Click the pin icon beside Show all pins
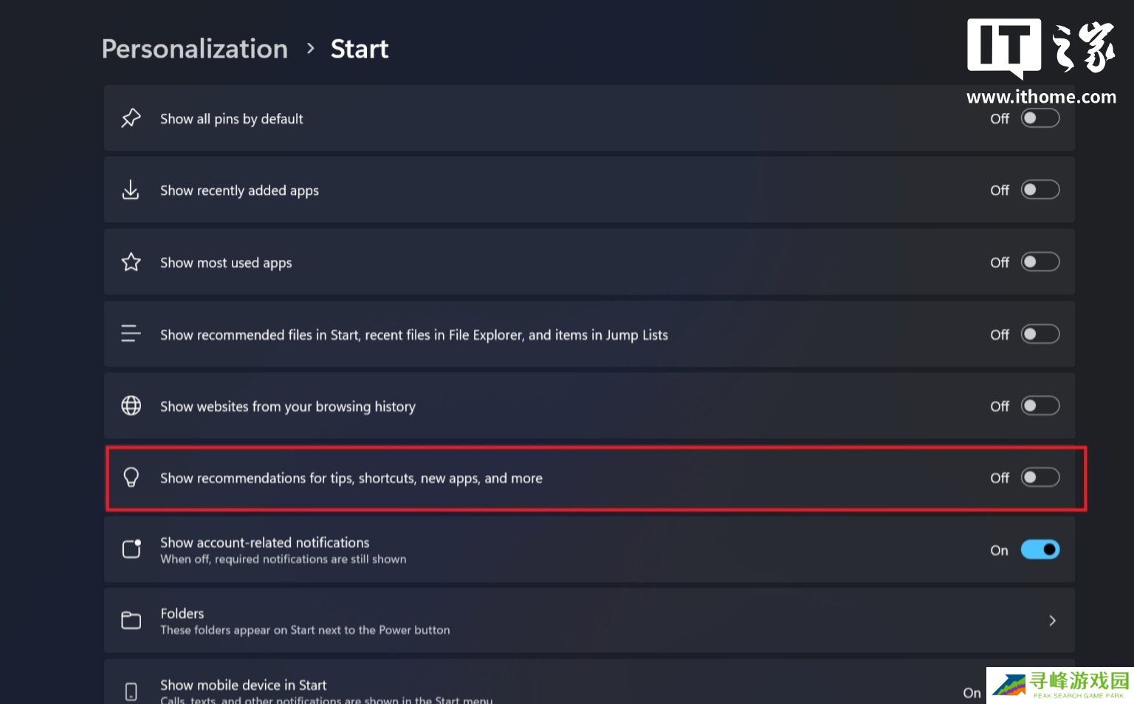 click(131, 118)
